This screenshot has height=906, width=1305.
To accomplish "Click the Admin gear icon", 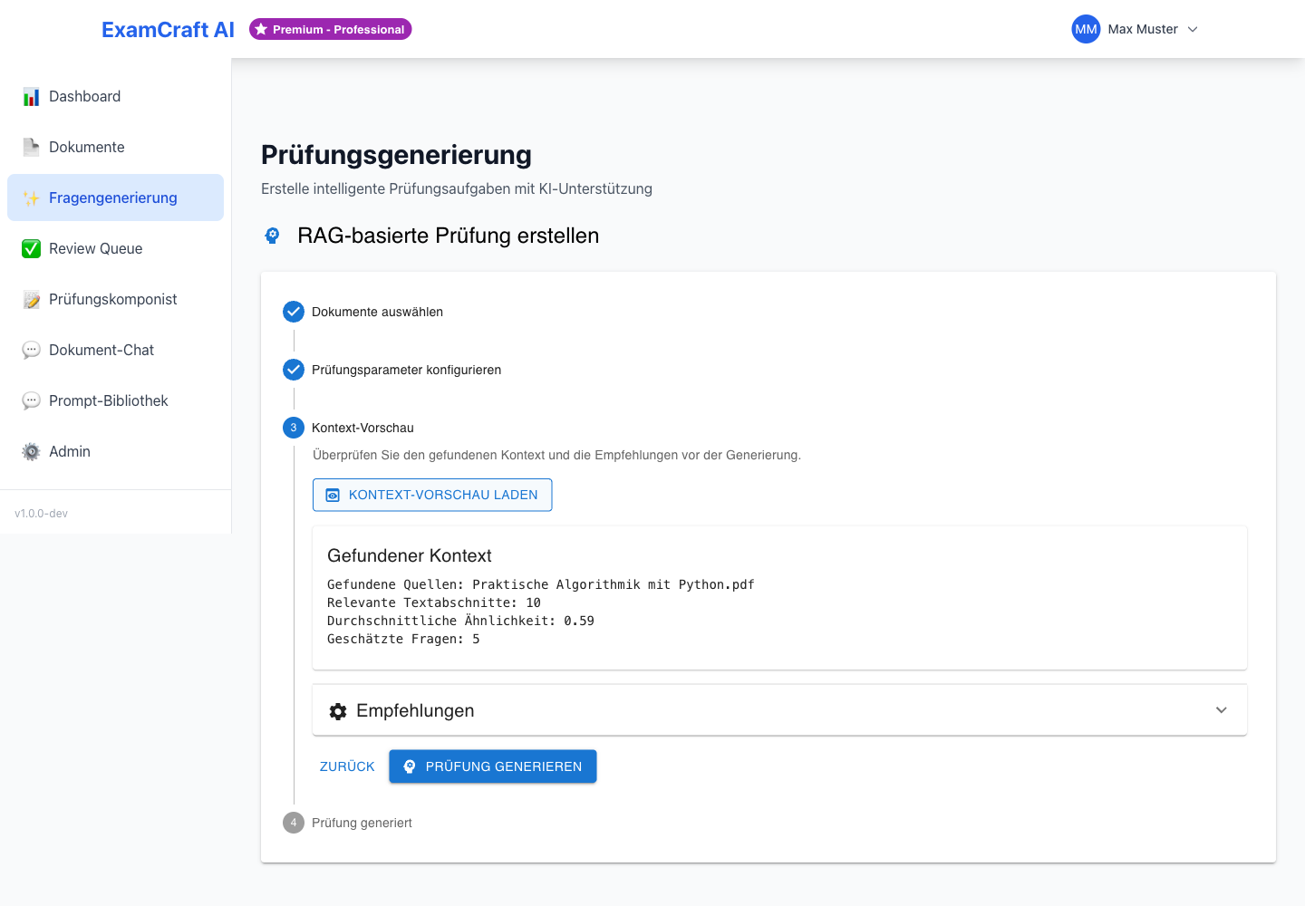I will pyautogui.click(x=32, y=452).
